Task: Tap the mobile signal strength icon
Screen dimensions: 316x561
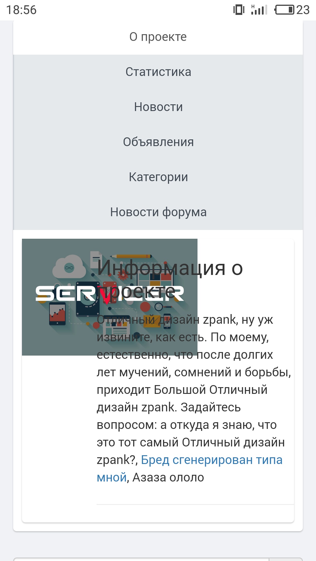Action: (259, 10)
